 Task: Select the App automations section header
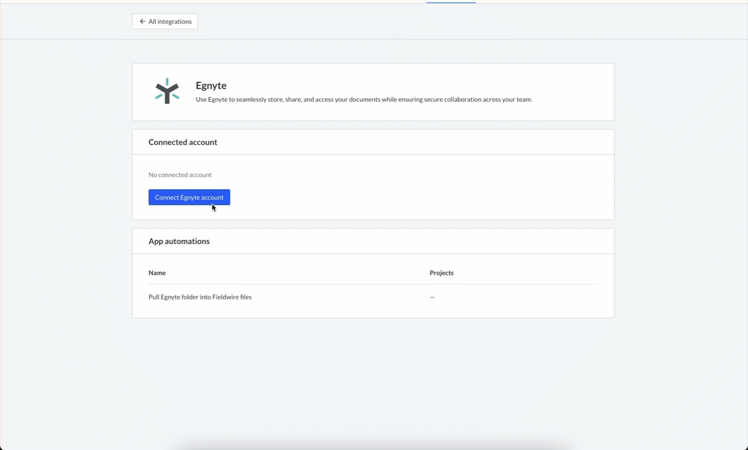(179, 241)
